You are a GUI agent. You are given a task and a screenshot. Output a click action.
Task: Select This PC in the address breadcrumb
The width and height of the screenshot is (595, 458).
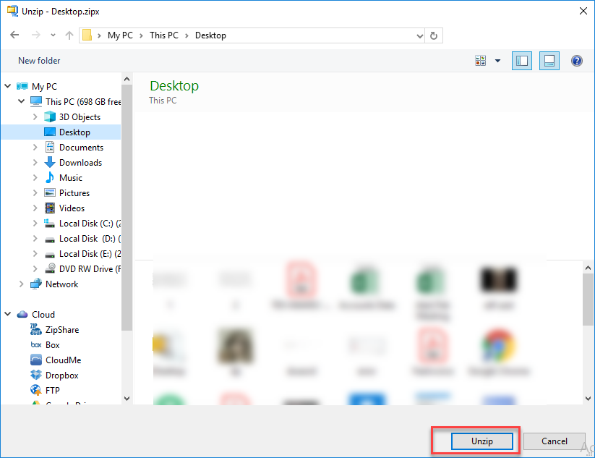point(164,35)
